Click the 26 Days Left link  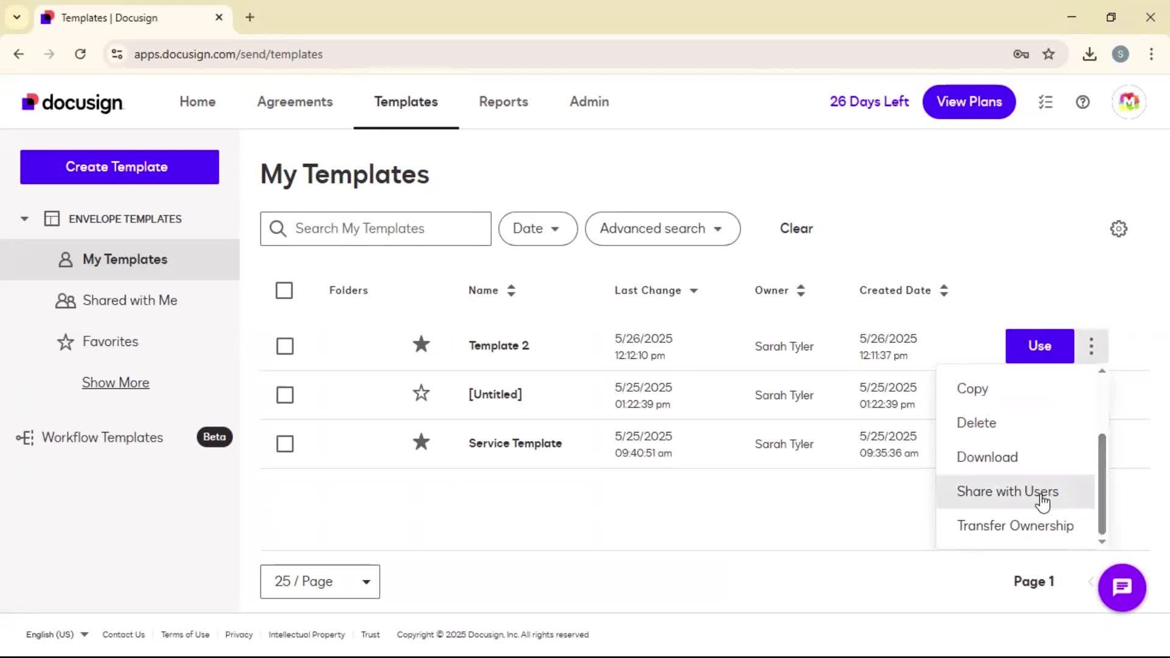coord(869,102)
